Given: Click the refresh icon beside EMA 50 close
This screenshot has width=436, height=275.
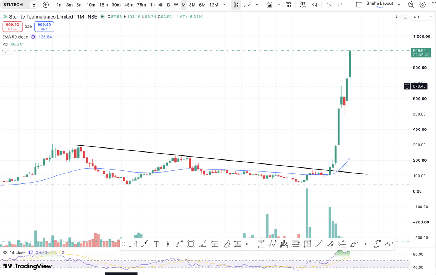Looking at the screenshot, I should coord(33,37).
